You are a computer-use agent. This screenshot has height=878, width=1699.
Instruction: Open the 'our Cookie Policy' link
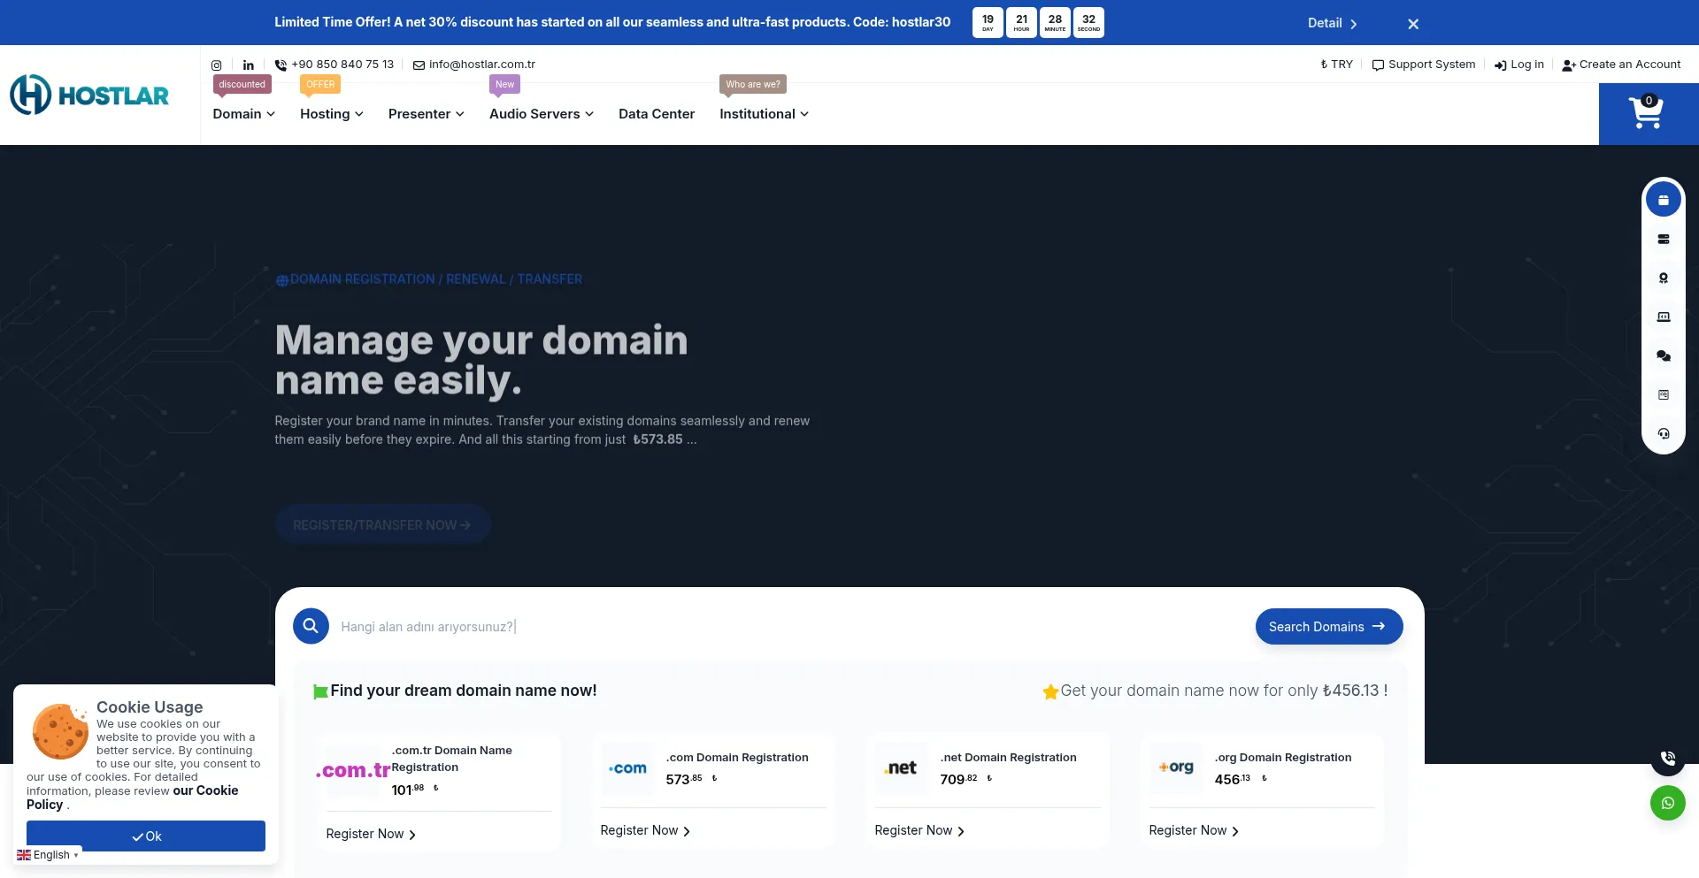coord(133,798)
